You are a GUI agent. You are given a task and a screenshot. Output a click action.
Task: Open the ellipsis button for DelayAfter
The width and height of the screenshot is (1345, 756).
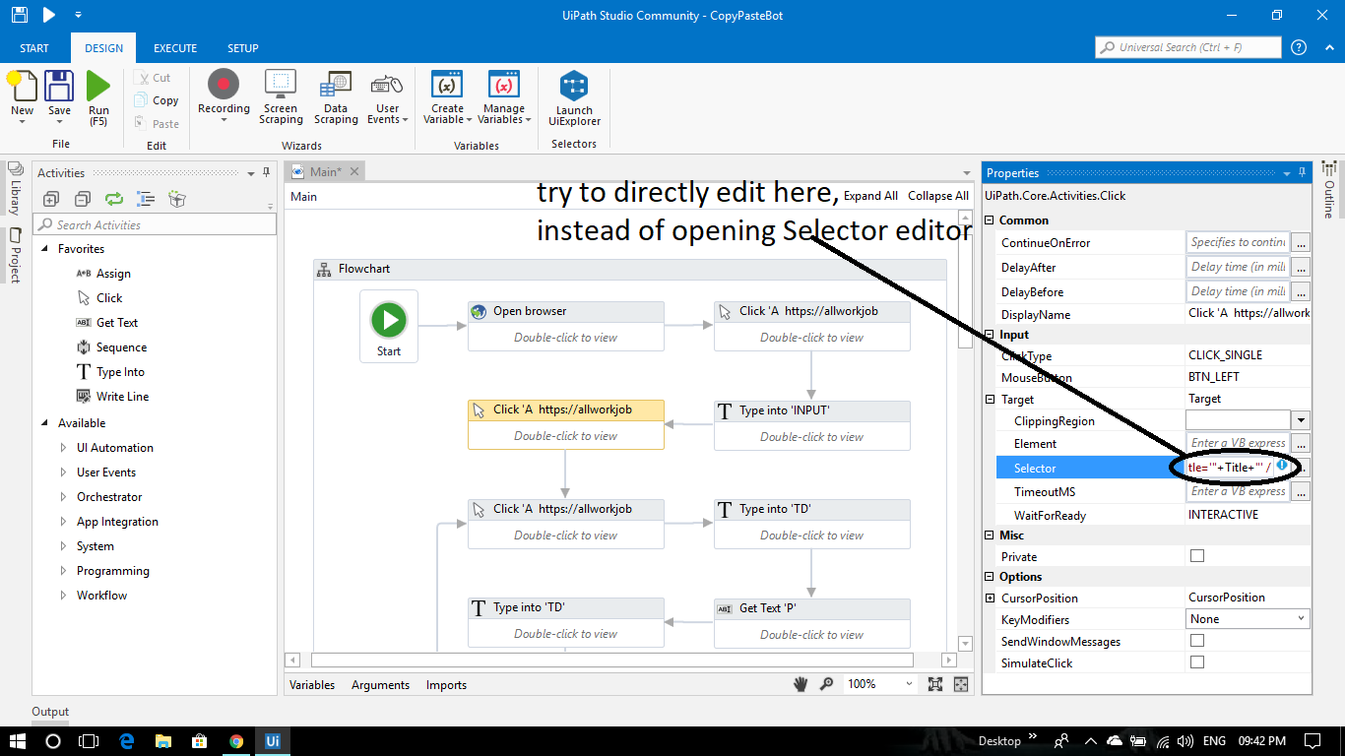pos(1301,267)
